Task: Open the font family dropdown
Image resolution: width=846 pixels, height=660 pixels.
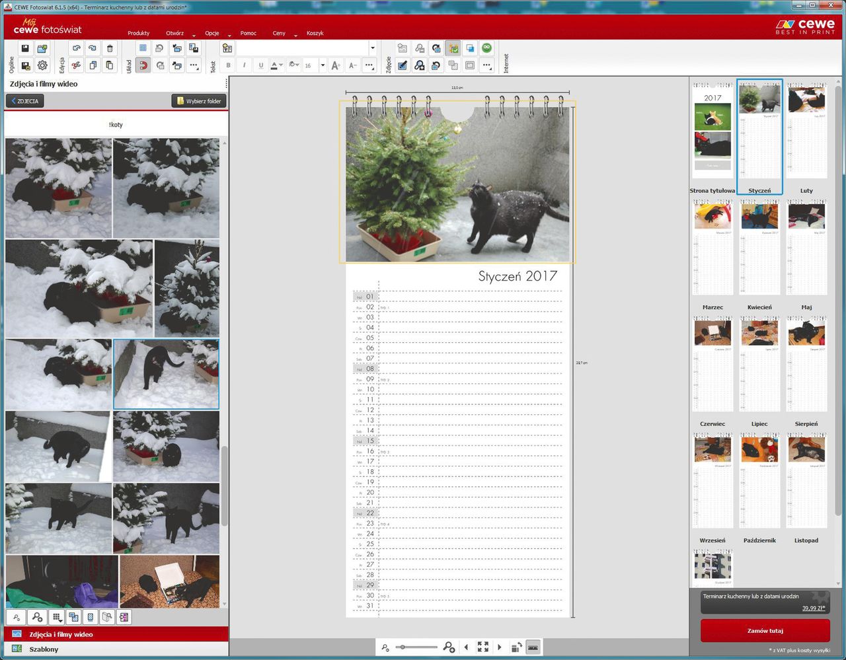Action: (x=372, y=48)
